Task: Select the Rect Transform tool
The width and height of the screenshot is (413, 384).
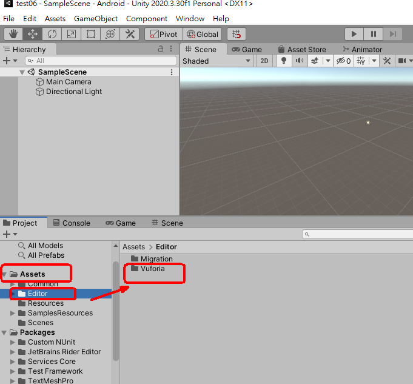Action: point(91,34)
